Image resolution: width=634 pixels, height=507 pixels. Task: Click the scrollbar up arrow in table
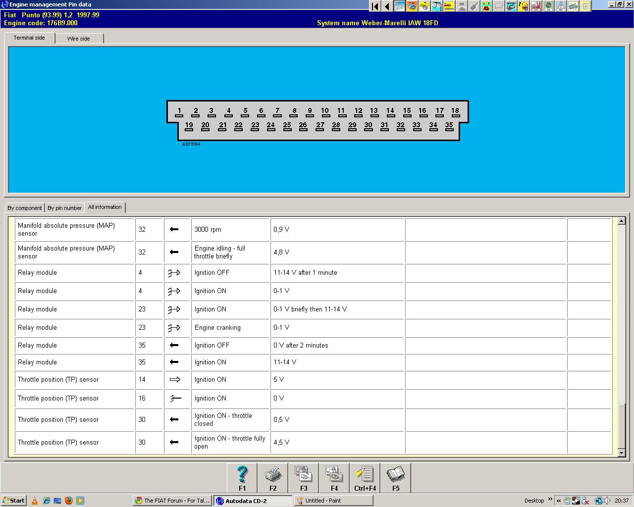click(622, 221)
